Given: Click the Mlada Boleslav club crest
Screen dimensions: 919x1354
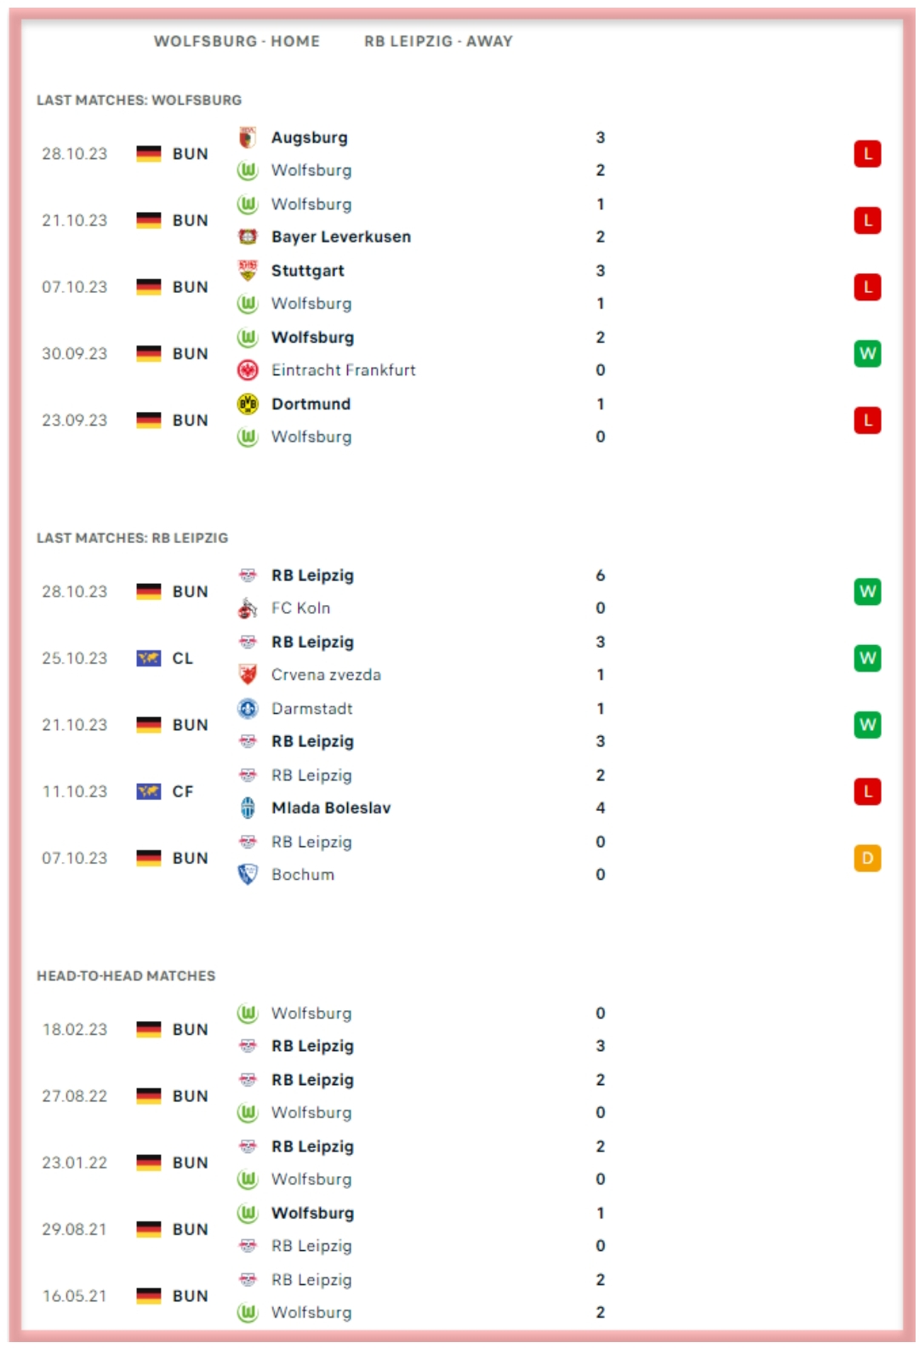Looking at the screenshot, I should tap(248, 808).
